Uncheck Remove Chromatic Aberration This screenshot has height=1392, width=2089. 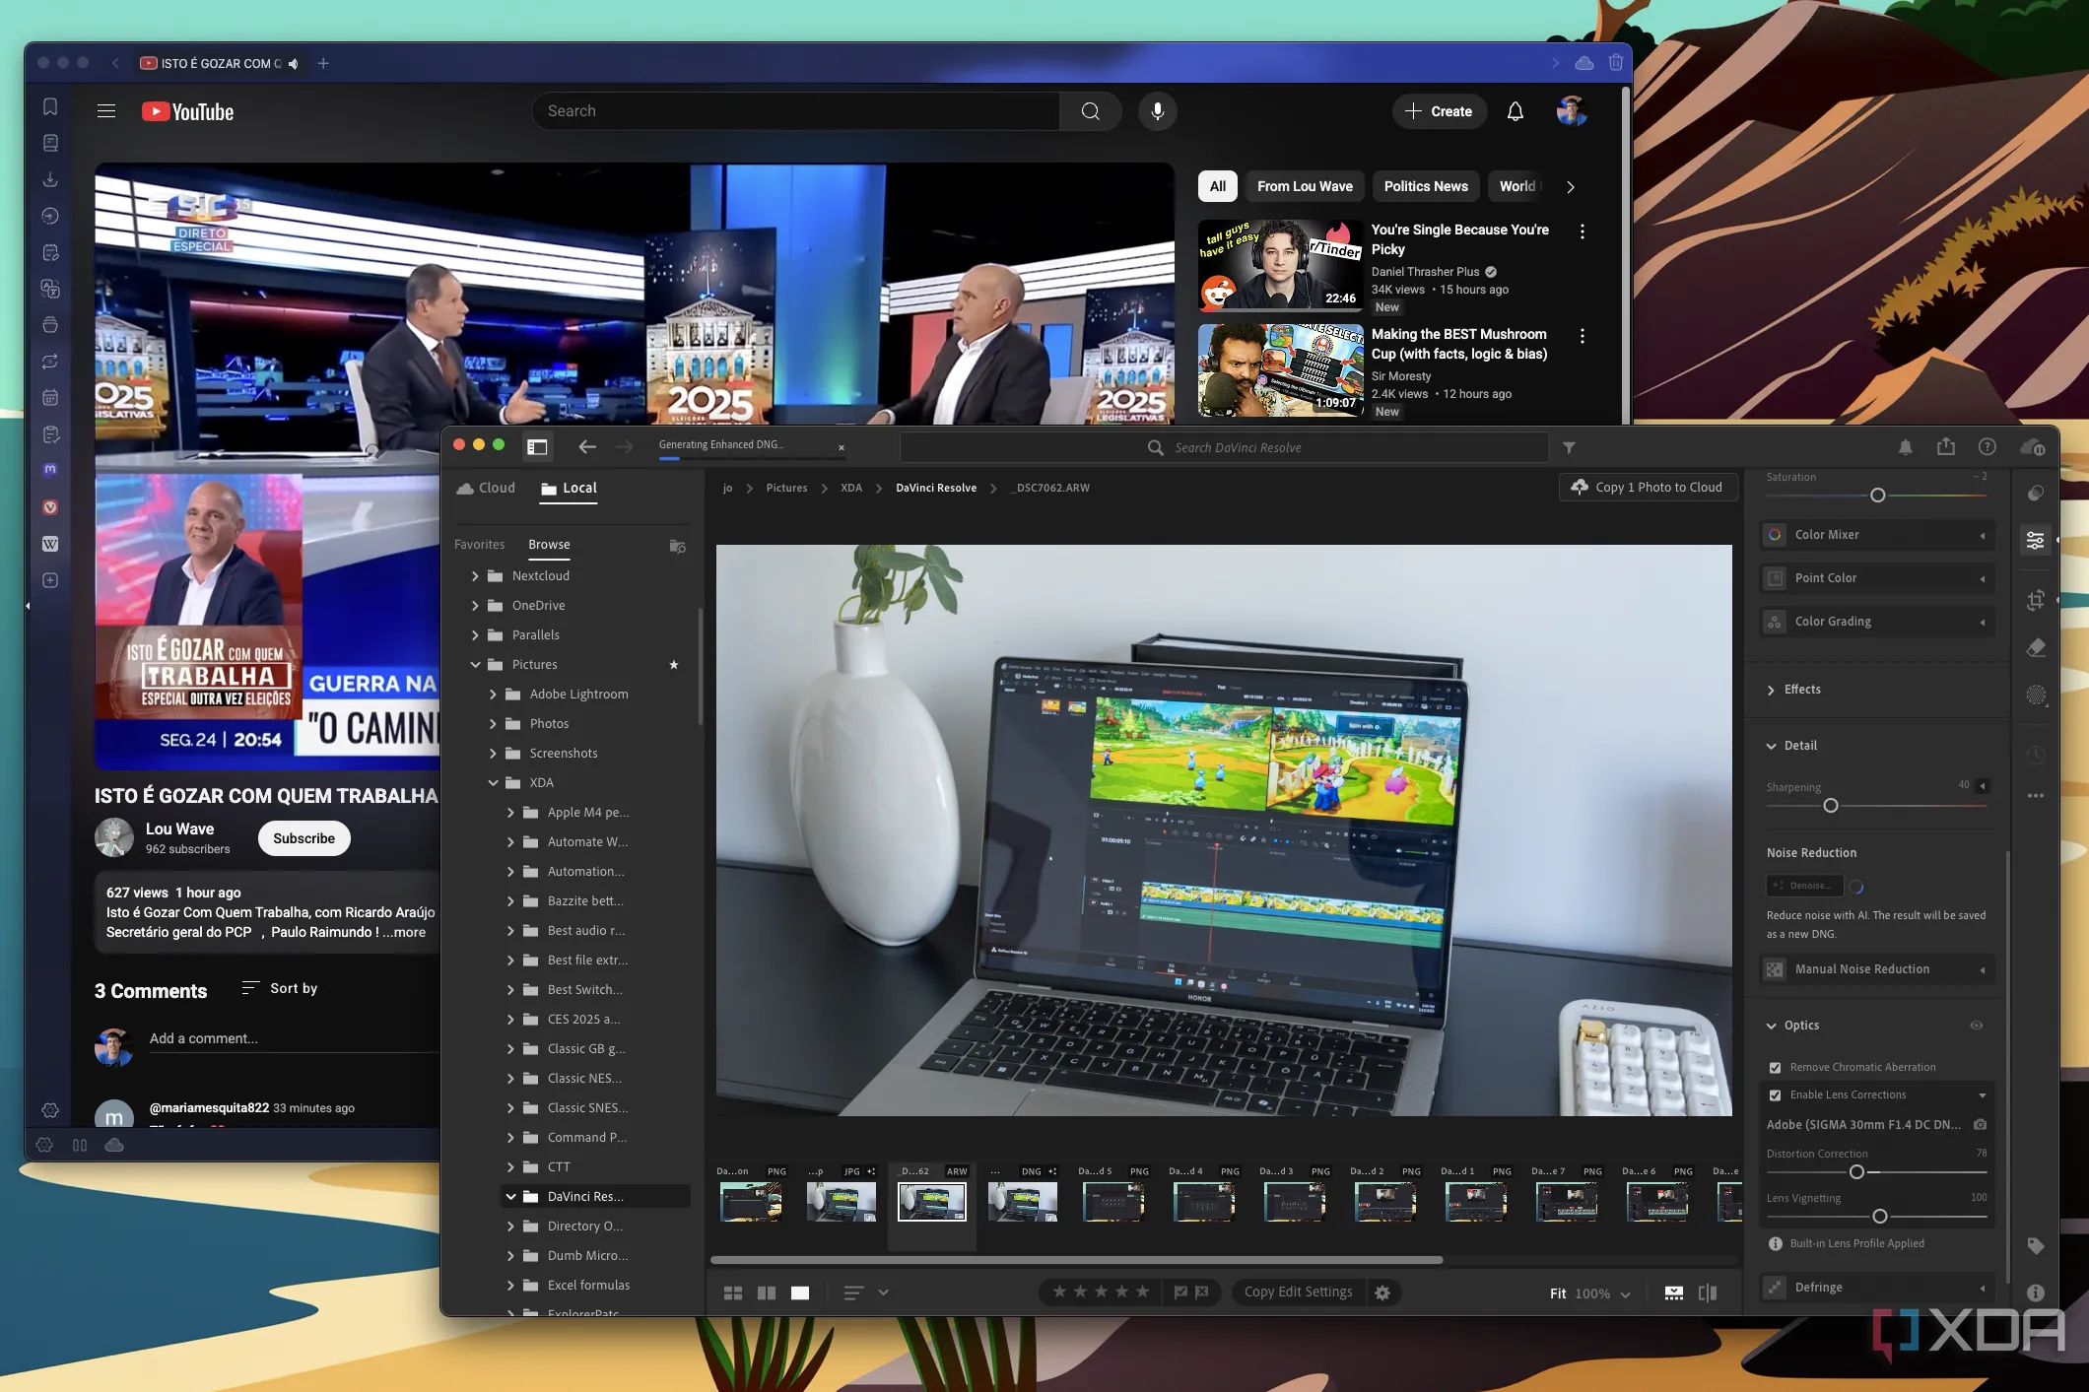pos(1775,1067)
